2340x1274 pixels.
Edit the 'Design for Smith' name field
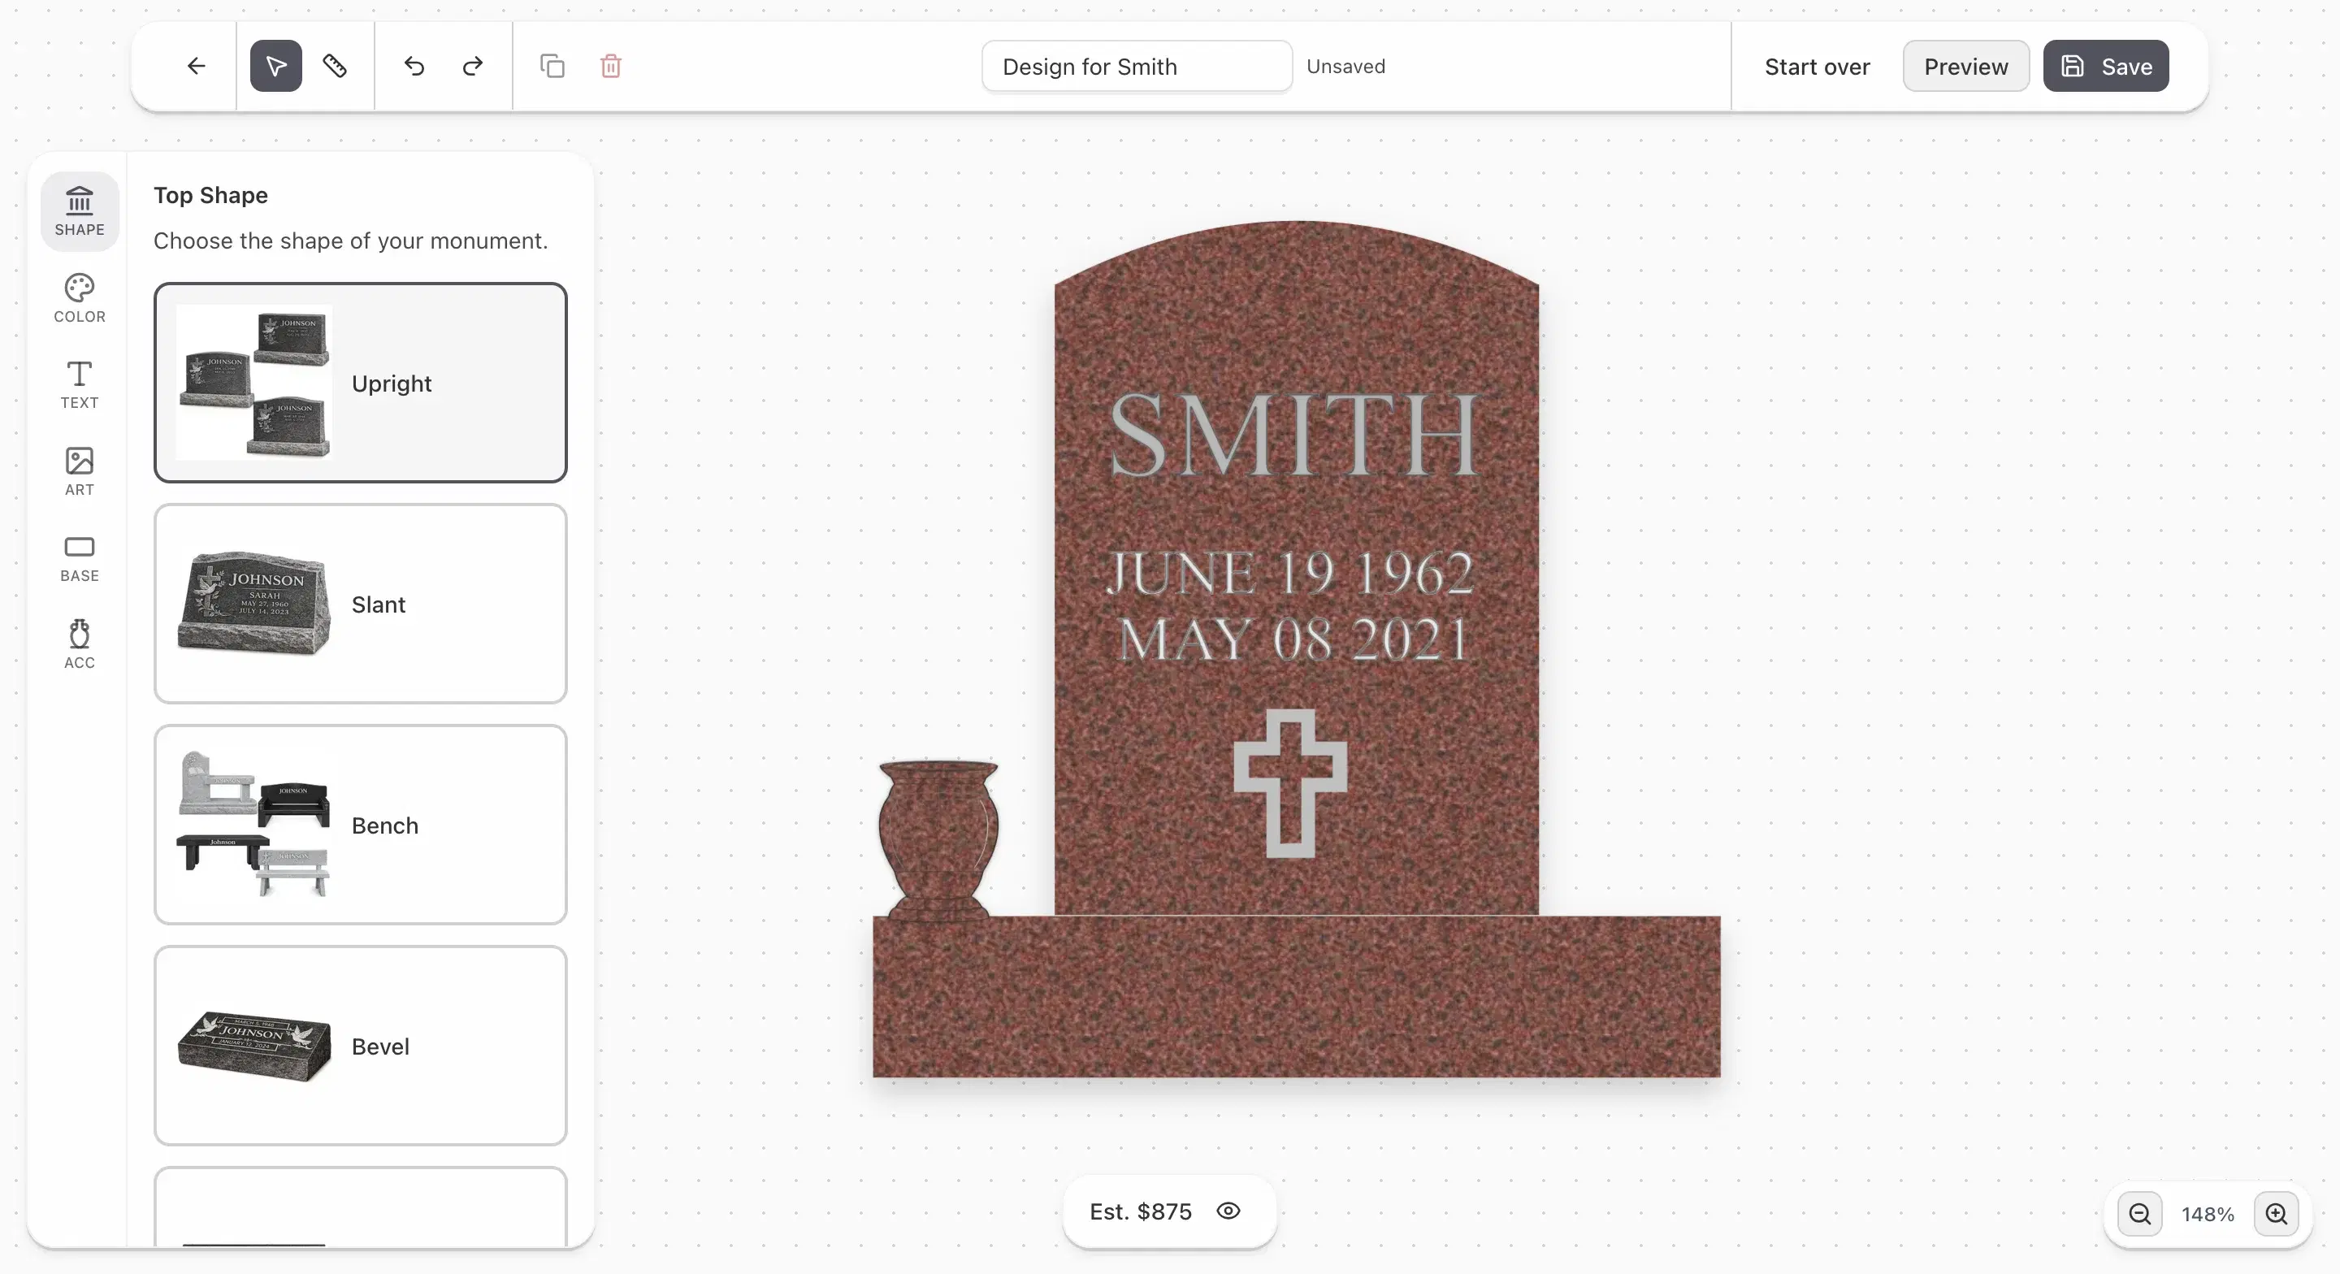coord(1136,66)
